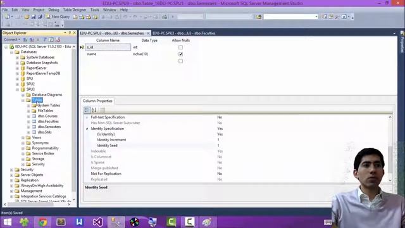Collapse the Identity Specification property group
This screenshot has height=228, width=405.
tap(87, 129)
